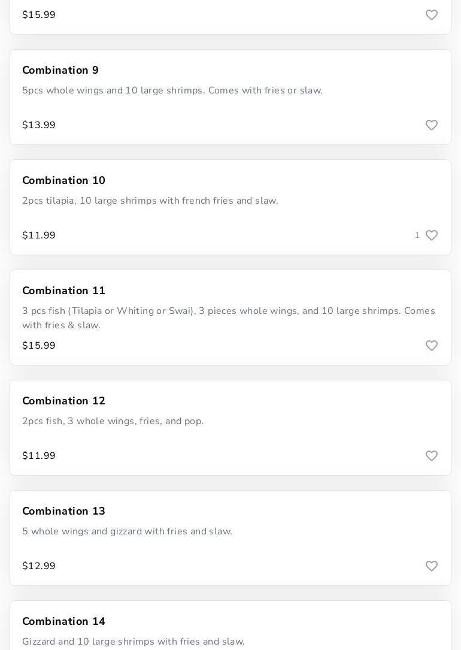Screen dimensions: 461x650
Task: Add Combination 13 to favorites
Action: coord(432,566)
